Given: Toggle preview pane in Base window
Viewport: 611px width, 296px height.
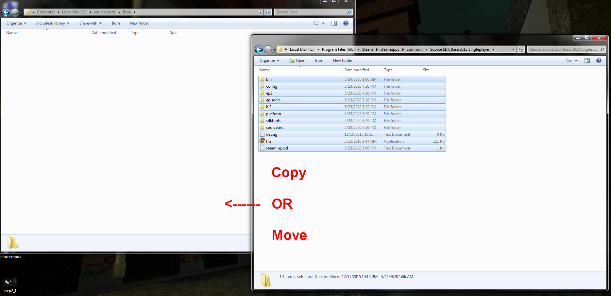Looking at the screenshot, I should (334, 23).
